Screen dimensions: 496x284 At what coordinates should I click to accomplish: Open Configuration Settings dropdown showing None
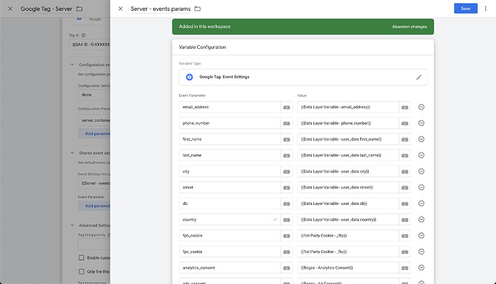[x=94, y=95]
